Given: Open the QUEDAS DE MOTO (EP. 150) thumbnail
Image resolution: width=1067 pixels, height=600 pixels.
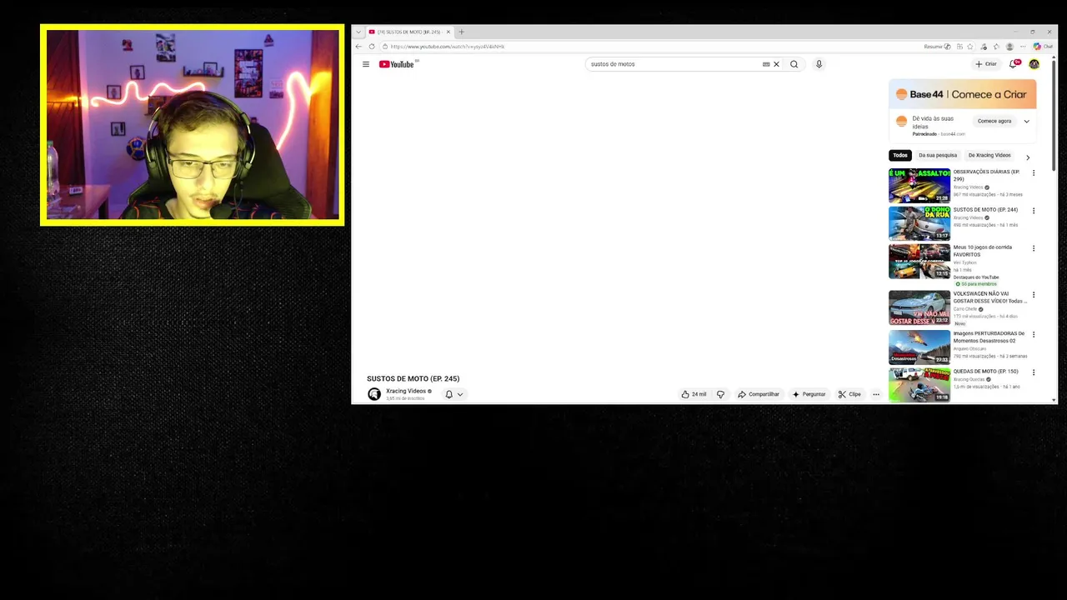Looking at the screenshot, I should [x=919, y=385].
